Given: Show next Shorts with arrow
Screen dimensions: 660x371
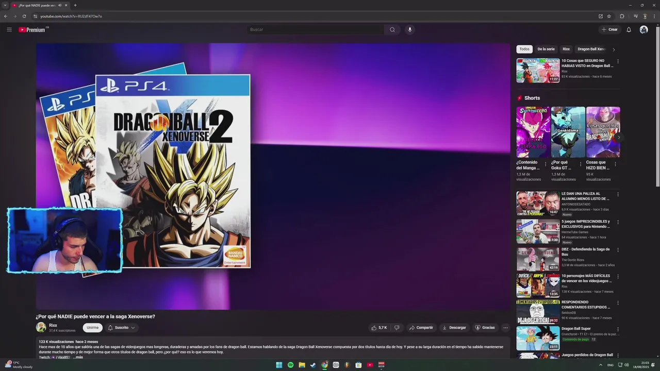Looking at the screenshot, I should (618, 137).
